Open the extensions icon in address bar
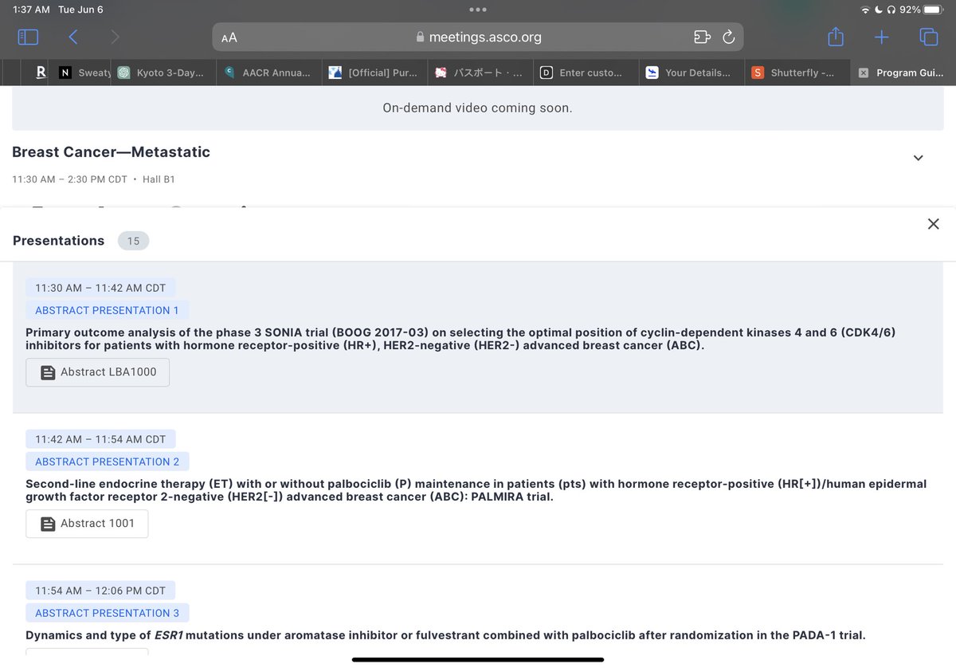The width and height of the screenshot is (956, 668). (701, 37)
